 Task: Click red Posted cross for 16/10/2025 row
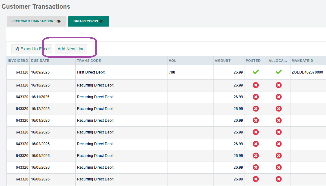click(256, 85)
